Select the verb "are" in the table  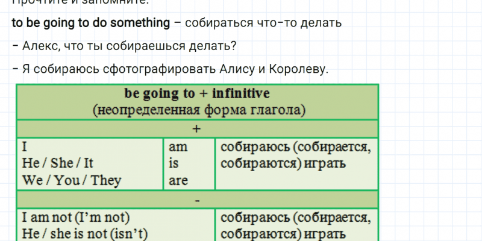pos(178,180)
